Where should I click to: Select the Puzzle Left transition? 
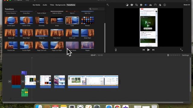(x=11, y=45)
